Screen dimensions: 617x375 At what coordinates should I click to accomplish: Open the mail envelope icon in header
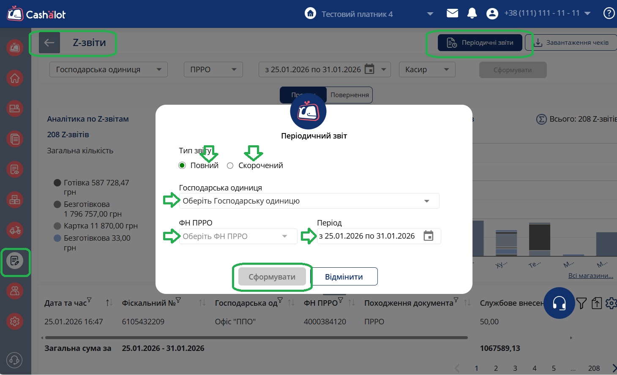(x=452, y=14)
